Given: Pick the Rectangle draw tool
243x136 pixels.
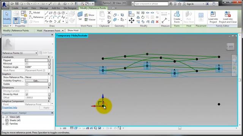Looking at the screenshot, I should click(50, 13).
